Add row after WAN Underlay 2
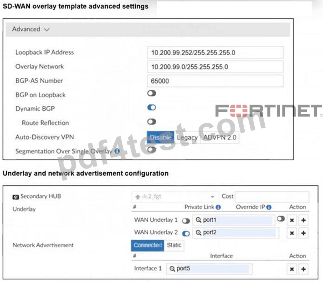The image size is (323, 283). click(303, 233)
